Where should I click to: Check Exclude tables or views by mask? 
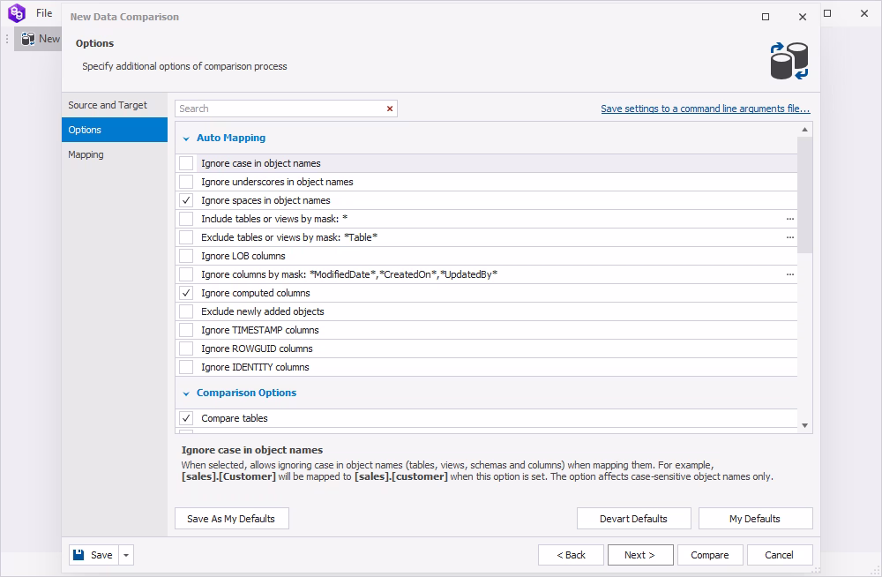click(x=186, y=237)
